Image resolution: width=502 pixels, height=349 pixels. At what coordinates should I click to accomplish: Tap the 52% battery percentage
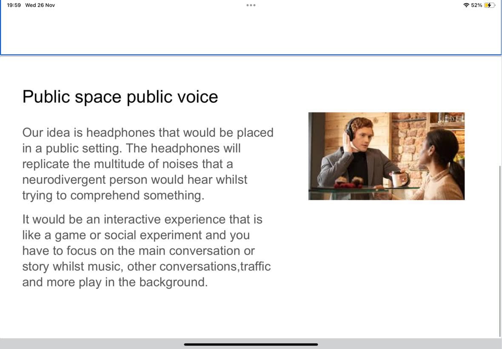point(476,5)
